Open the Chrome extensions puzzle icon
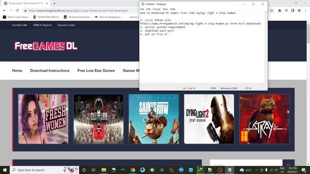This screenshot has height=174, width=310. (x=279, y=11)
